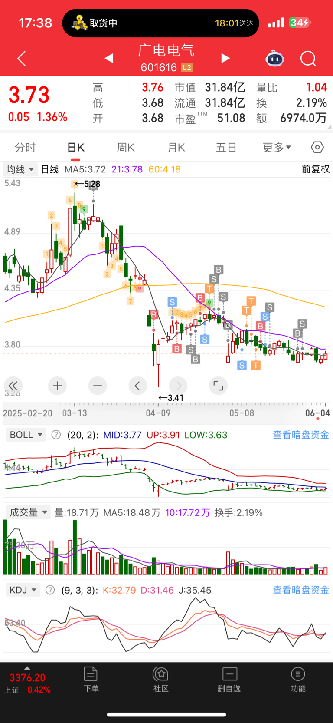
Task: Switch to 月K tab
Action: (x=176, y=148)
